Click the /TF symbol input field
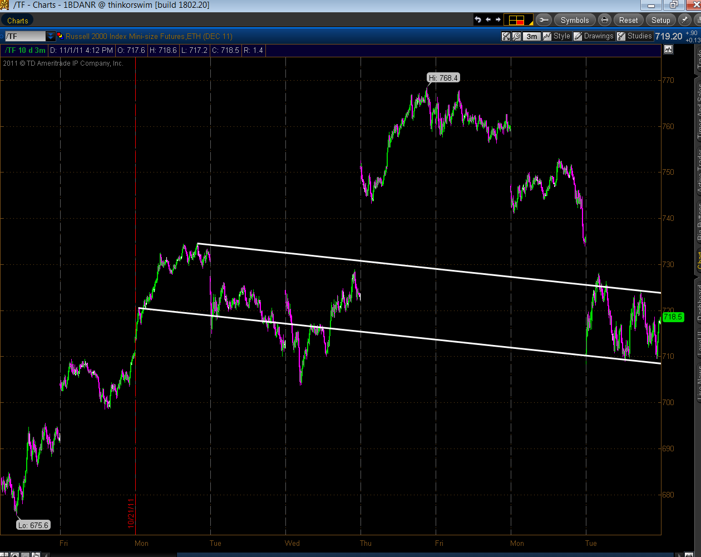The height and width of the screenshot is (557, 701). [25, 36]
